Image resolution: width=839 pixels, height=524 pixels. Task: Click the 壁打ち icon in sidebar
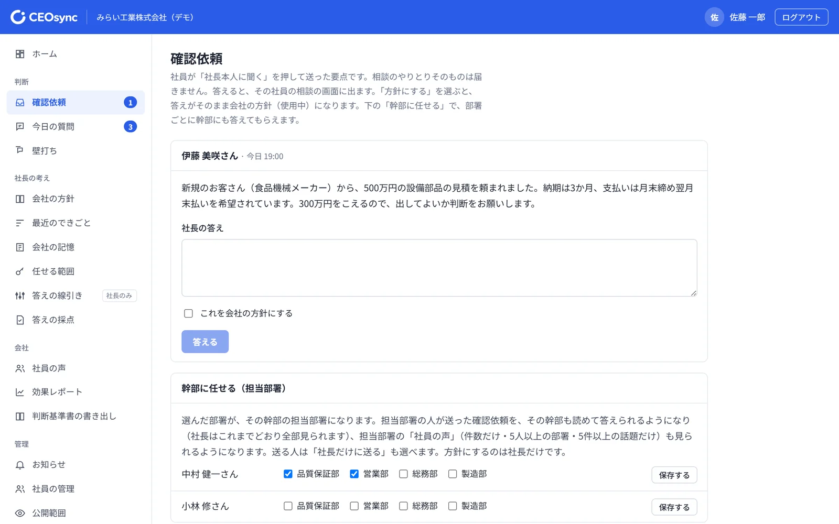click(20, 151)
